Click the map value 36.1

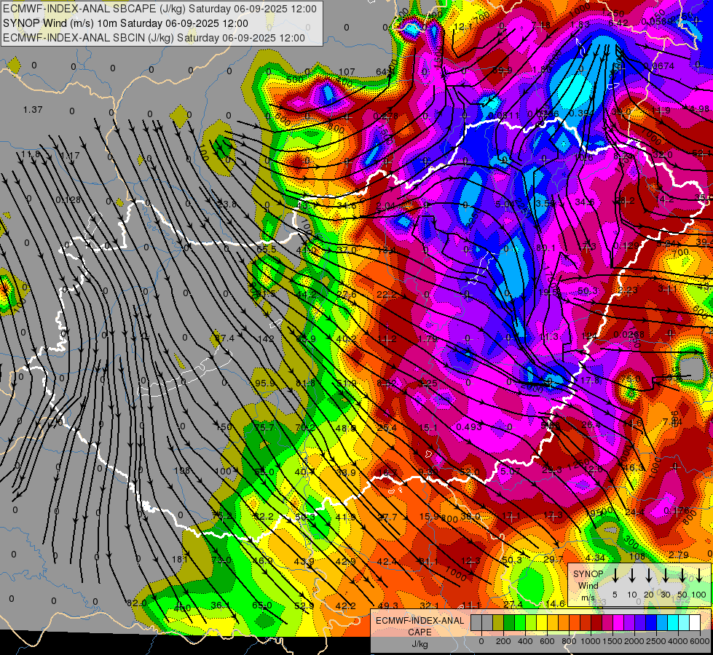click(221, 606)
